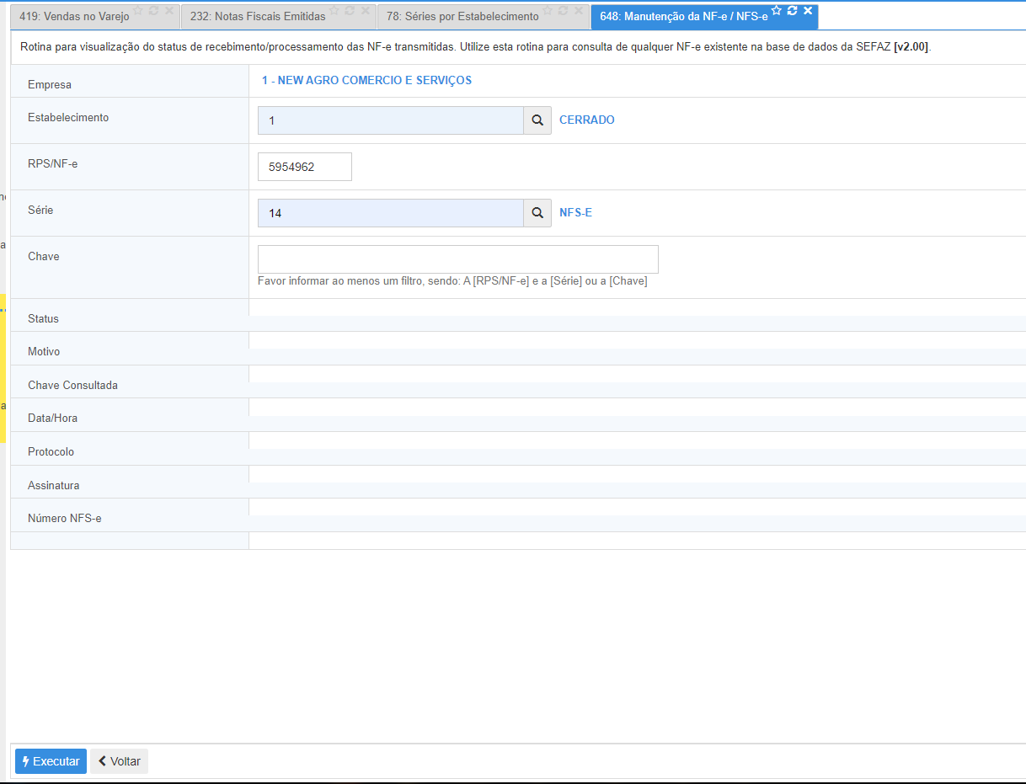This screenshot has height=784, width=1026.
Task: Search Série with magnifier button
Action: point(537,213)
